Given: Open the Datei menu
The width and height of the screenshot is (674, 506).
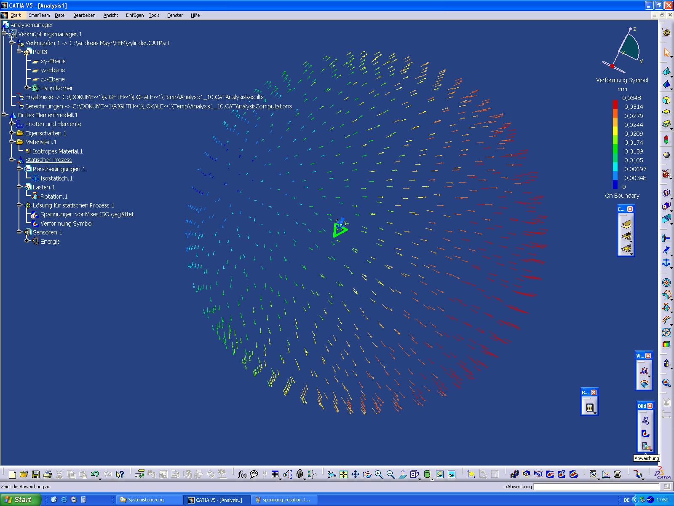Looking at the screenshot, I should (x=60, y=15).
